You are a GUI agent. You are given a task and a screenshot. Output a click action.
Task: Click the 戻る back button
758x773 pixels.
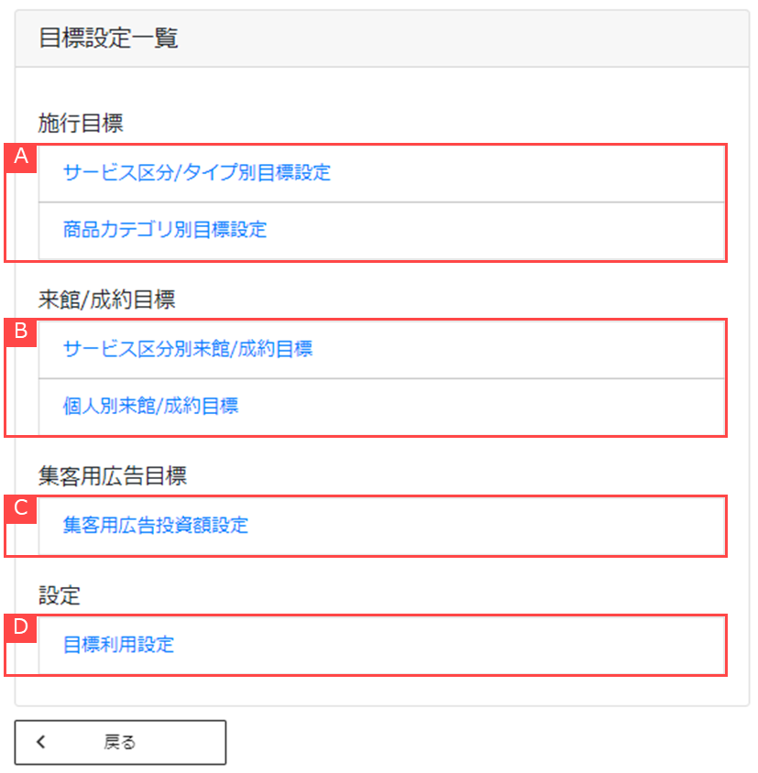120,742
